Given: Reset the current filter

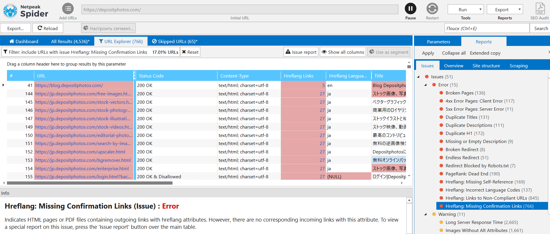Looking at the screenshot, I should point(190,52).
